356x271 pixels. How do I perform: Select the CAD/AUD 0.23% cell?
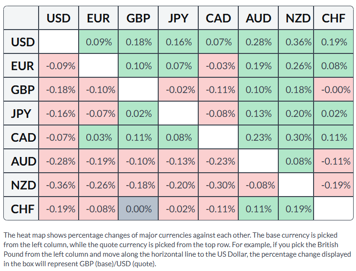tap(258, 137)
